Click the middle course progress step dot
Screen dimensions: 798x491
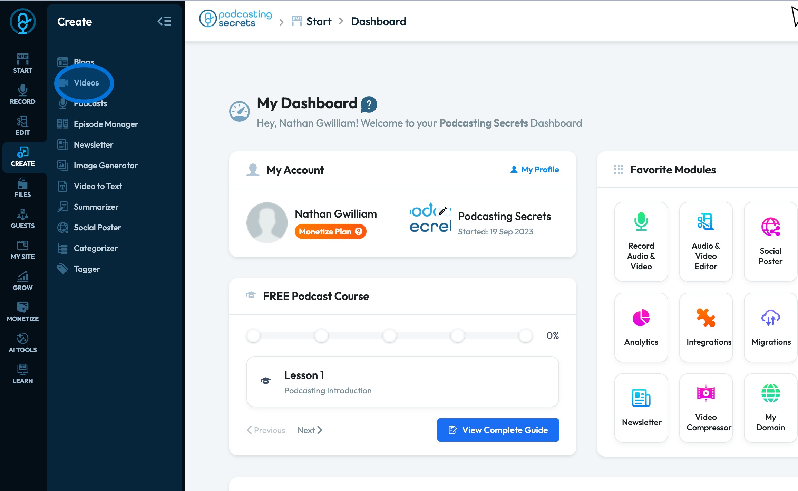[x=389, y=335]
